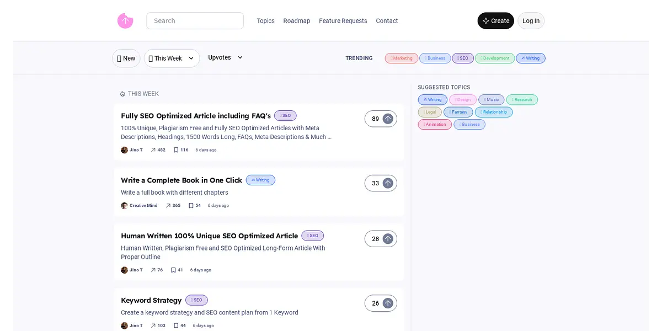Select the Development trending tag
This screenshot has width=662, height=331.
[x=494, y=58]
